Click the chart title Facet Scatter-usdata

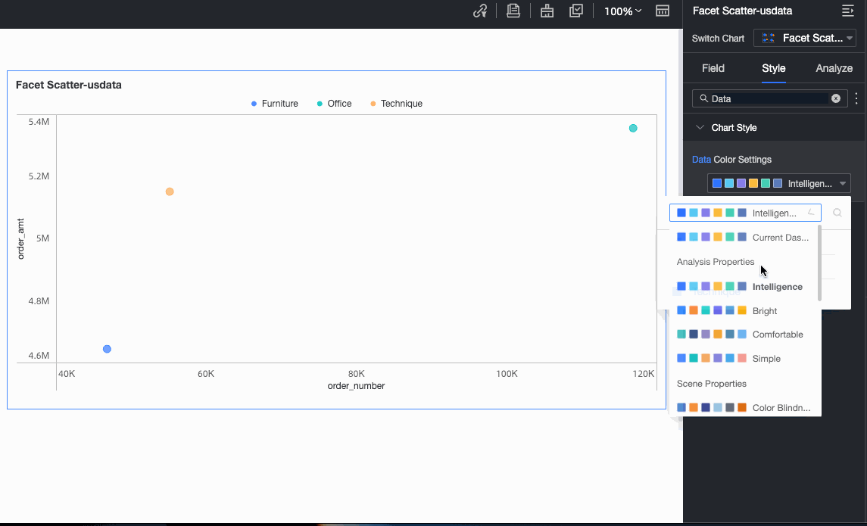coord(69,85)
